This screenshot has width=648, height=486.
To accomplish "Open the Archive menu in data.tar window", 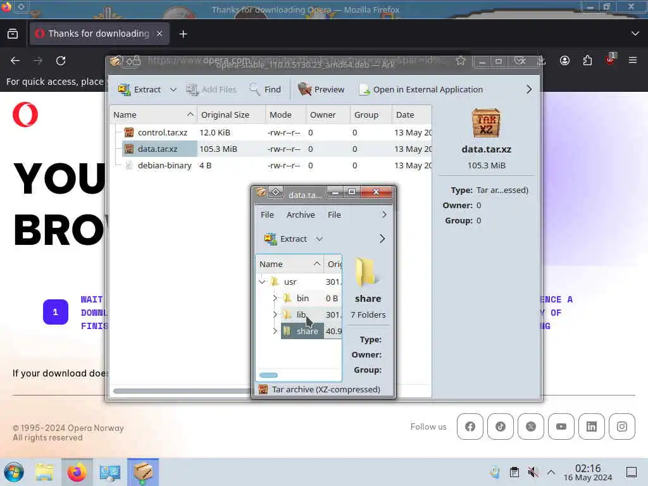I will tap(301, 215).
